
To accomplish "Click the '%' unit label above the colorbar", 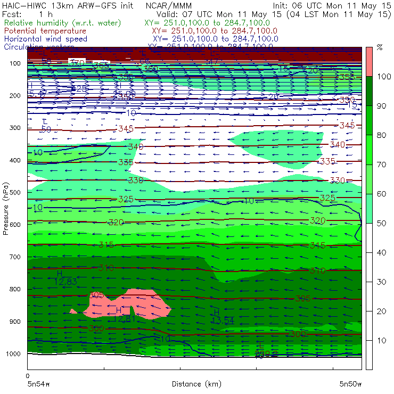I will click(x=380, y=47).
